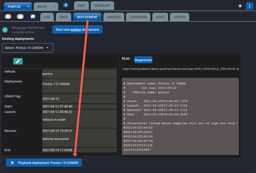Image resolution: width=256 pixels, height=173 pixels.
Task: Click the Launch notes 'Vehicle in water' field
Action: 79,120
